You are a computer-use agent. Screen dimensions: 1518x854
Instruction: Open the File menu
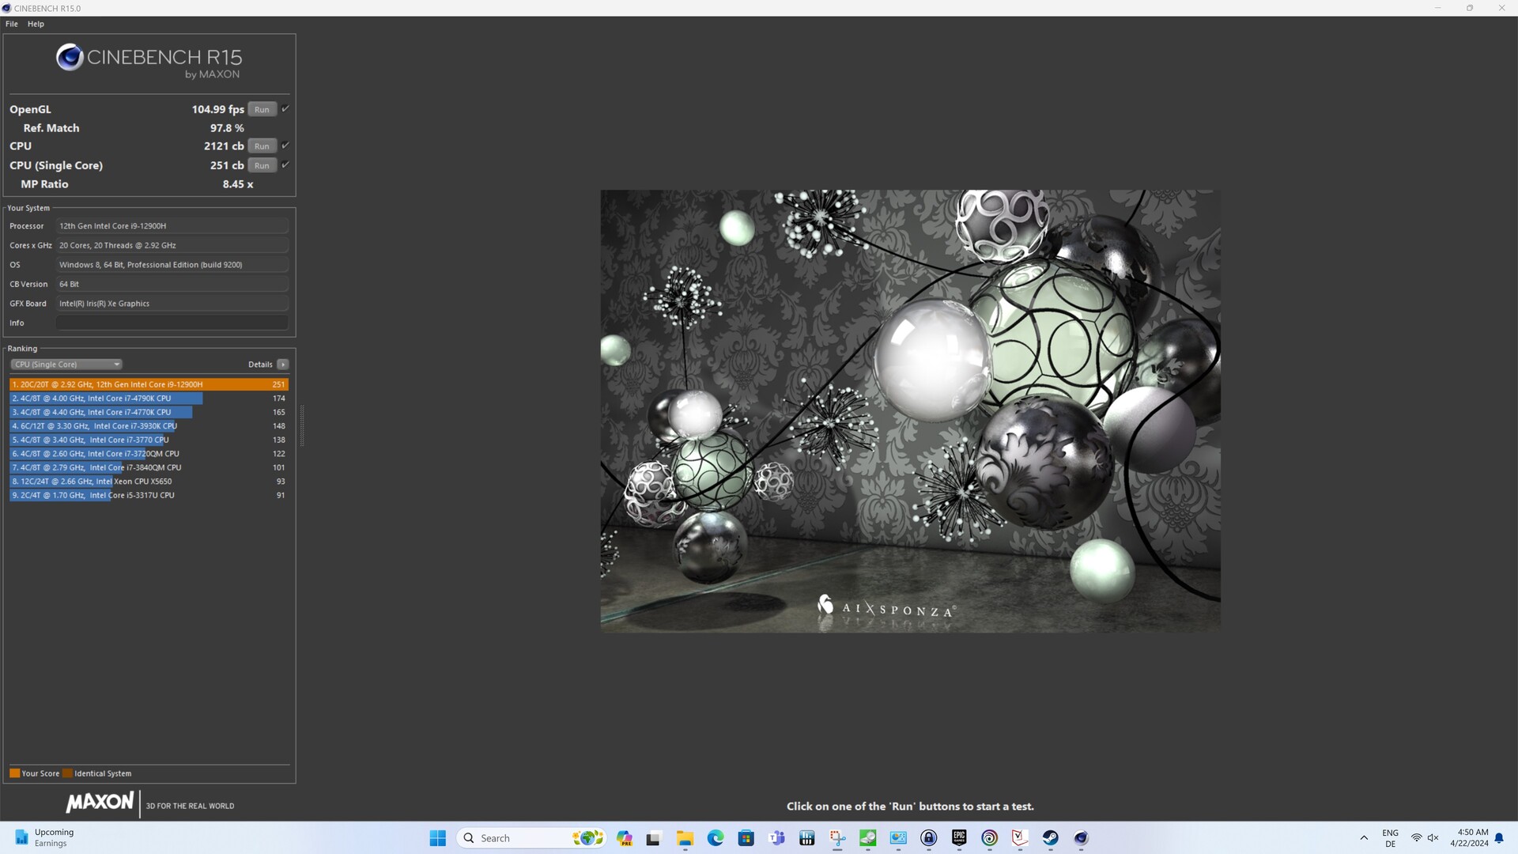pyautogui.click(x=12, y=24)
